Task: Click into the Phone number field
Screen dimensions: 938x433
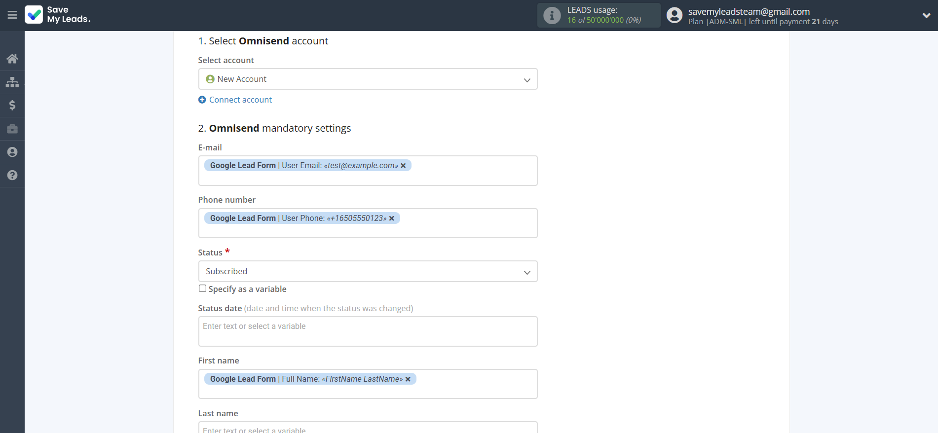Action: 368,223
